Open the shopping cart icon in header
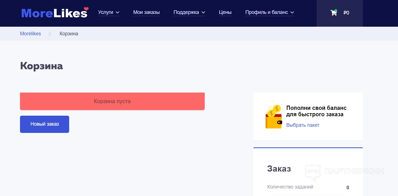Image resolution: width=398 pixels, height=196 pixels. click(x=334, y=13)
